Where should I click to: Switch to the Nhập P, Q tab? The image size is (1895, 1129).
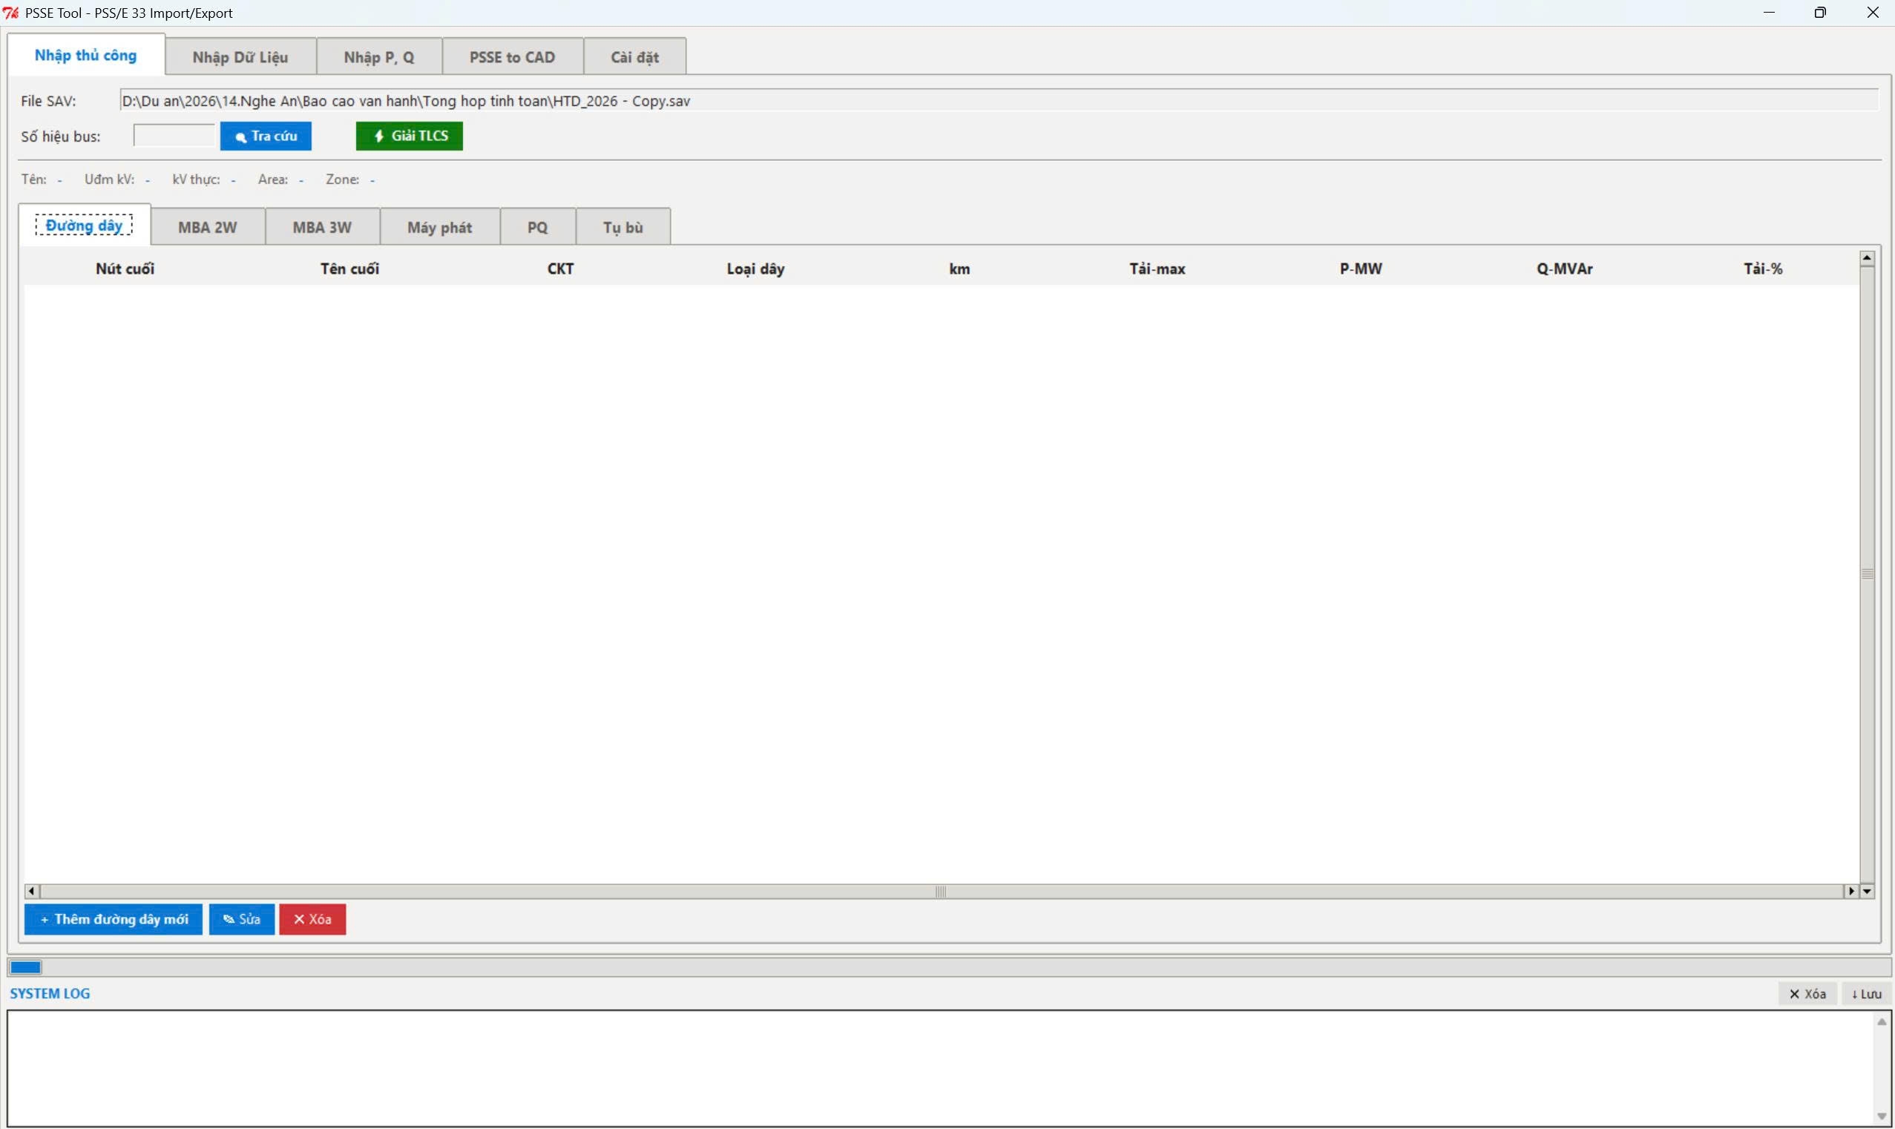379,57
